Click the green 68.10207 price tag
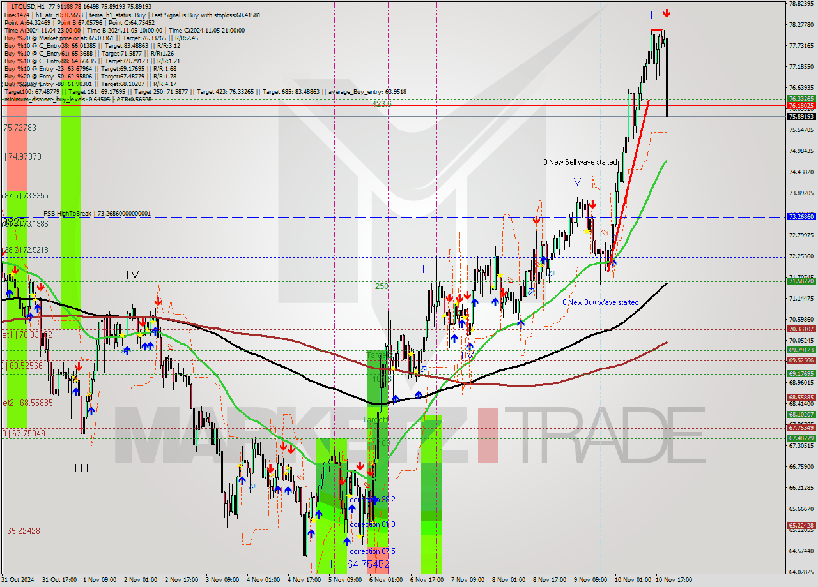The image size is (818, 587). (x=801, y=415)
